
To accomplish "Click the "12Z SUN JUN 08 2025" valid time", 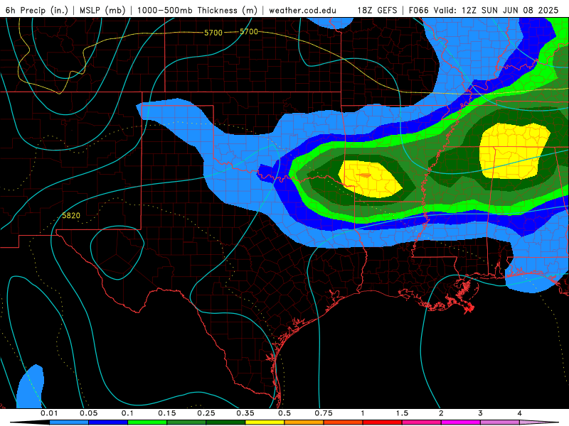I will [x=510, y=10].
